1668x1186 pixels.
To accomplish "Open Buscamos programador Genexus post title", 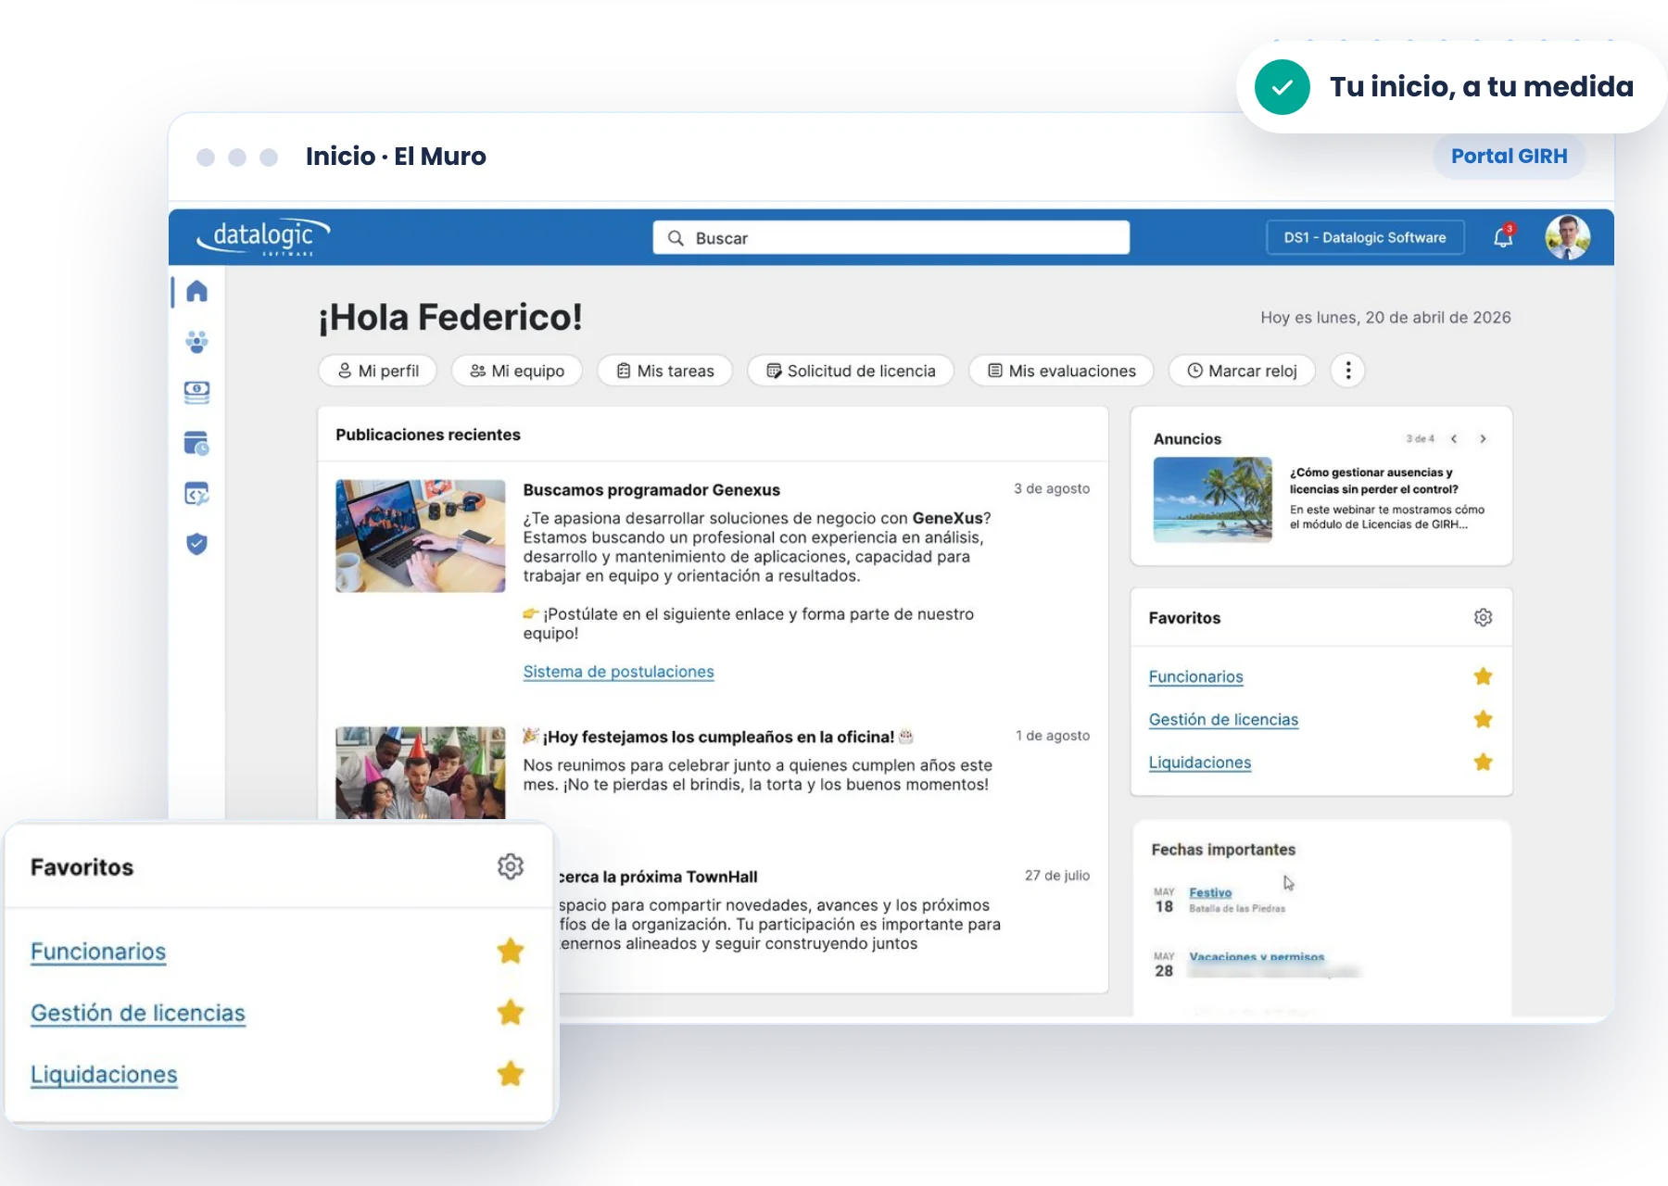I will click(x=651, y=490).
